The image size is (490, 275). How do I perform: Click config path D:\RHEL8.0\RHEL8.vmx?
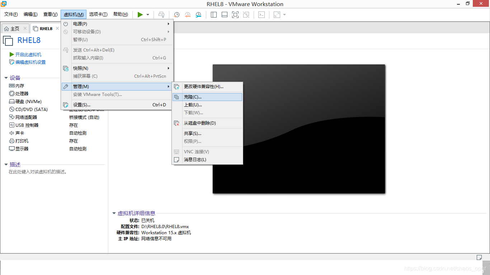(165, 227)
